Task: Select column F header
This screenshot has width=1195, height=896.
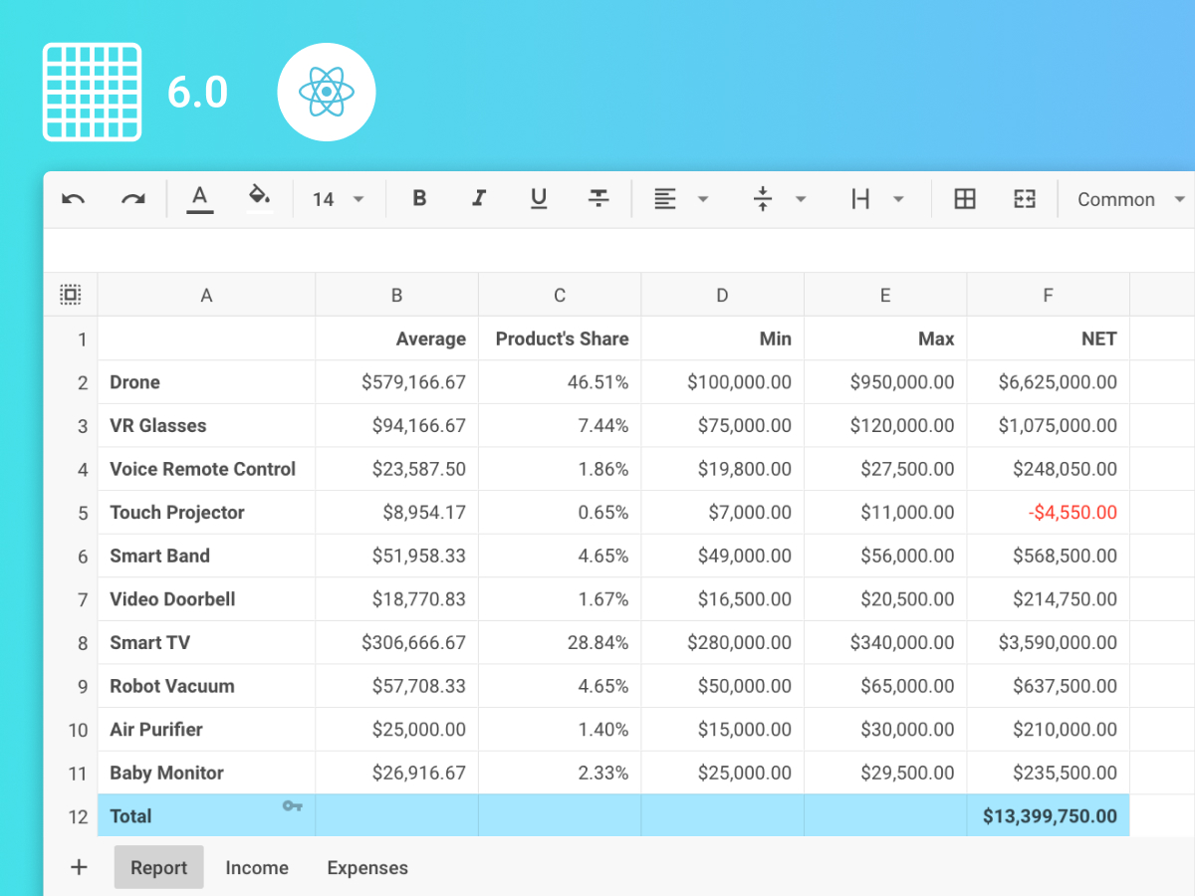Action: 1049,295
